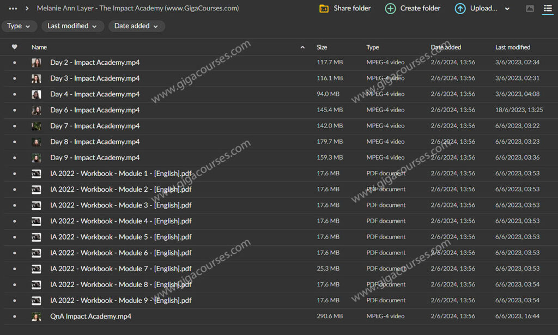Image resolution: width=558 pixels, height=335 pixels.
Task: Toggle favorite dot for QnA Impact Academy
Action: pos(15,316)
